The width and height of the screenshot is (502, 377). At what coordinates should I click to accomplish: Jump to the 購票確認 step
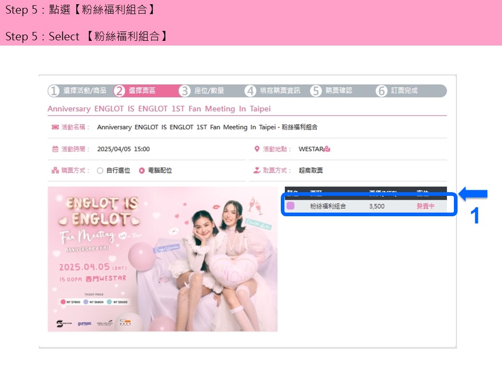pyautogui.click(x=339, y=91)
